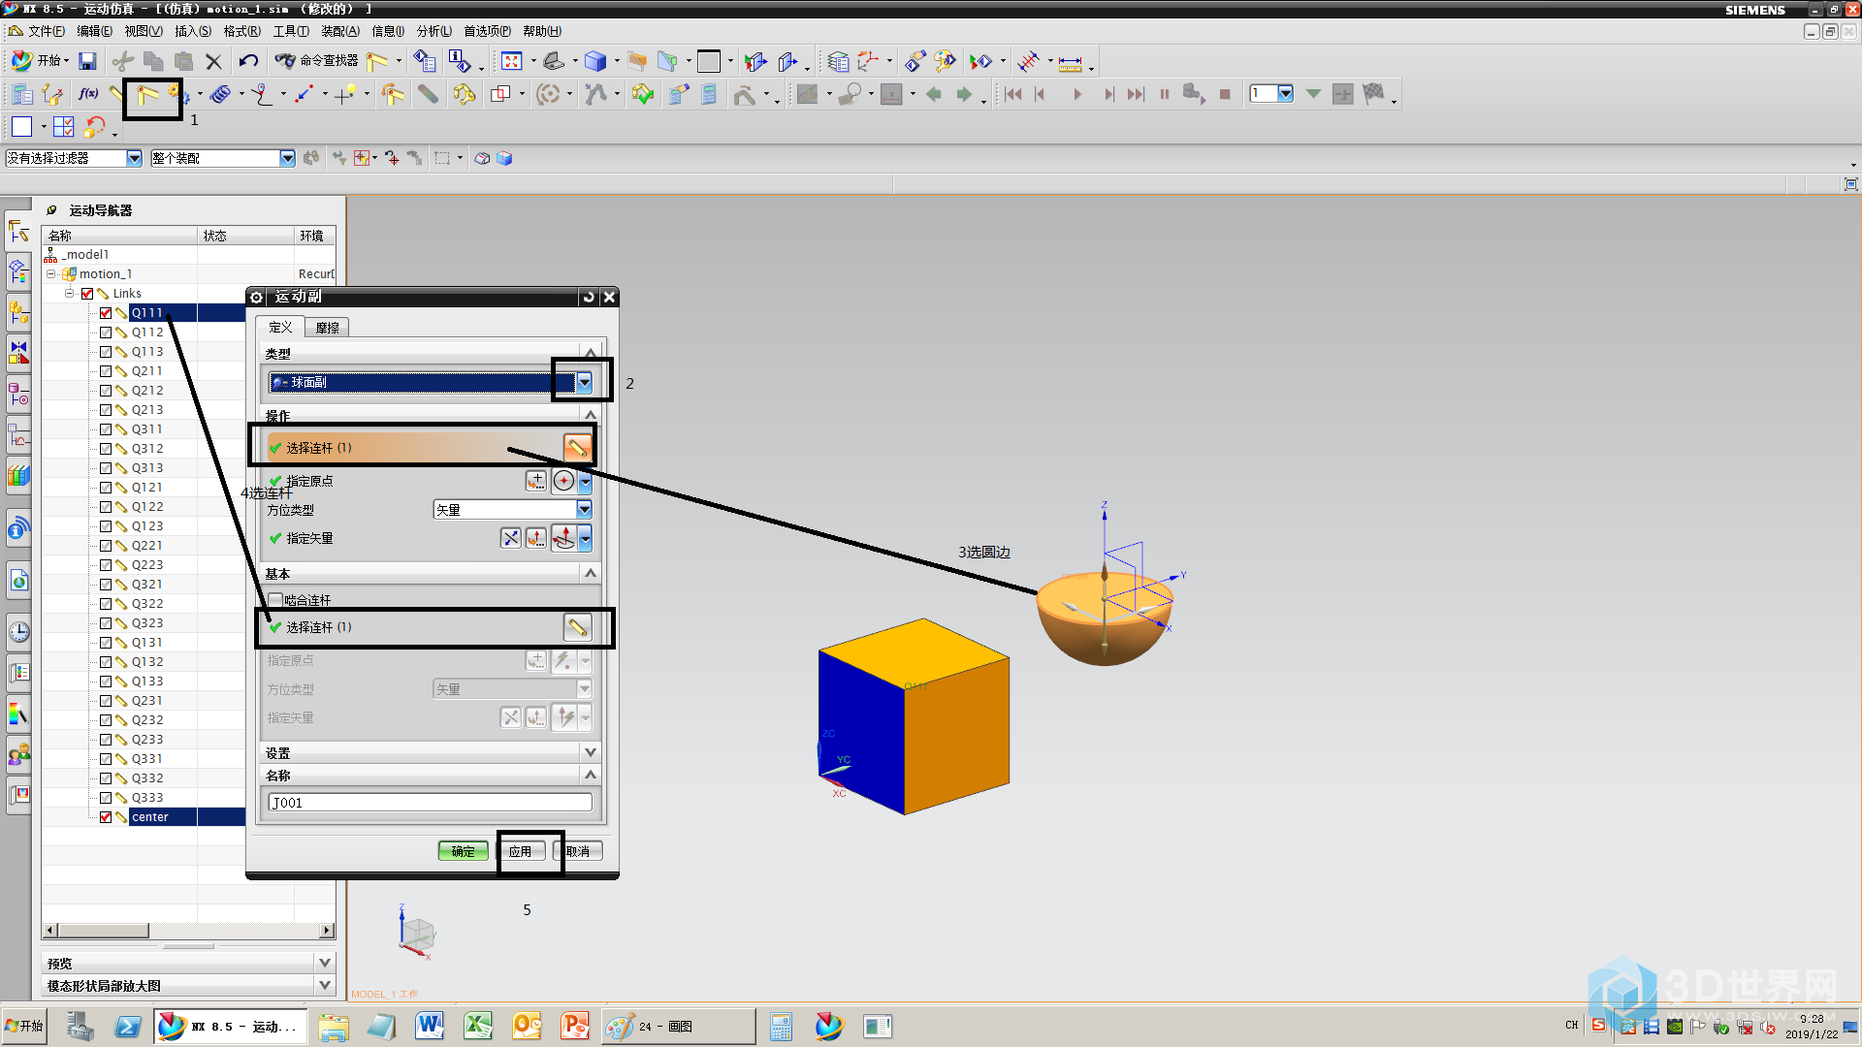Click the point dialog icon next to 指定原点
Screen dimensions: 1862x1047
536,481
